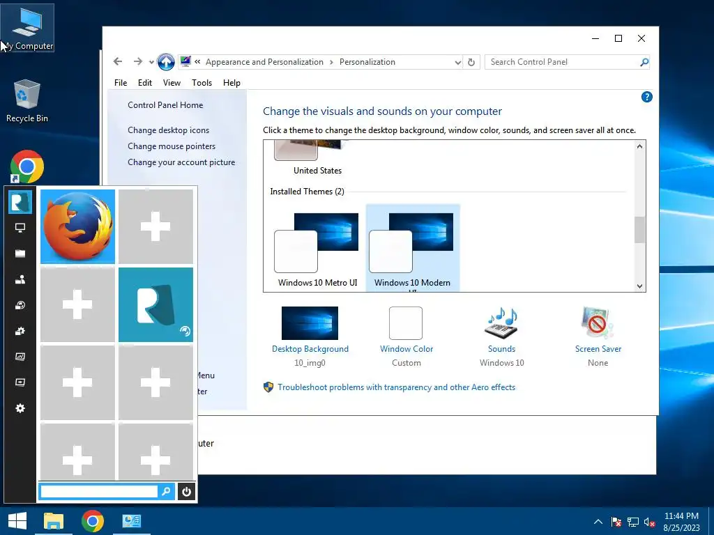Expand the chevrons before Appearance and Personalization
The height and width of the screenshot is (535, 714).
[x=197, y=61]
